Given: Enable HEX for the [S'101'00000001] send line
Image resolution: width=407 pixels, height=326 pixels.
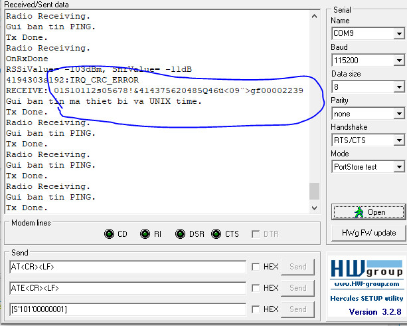Looking at the screenshot, I should pyautogui.click(x=256, y=309).
